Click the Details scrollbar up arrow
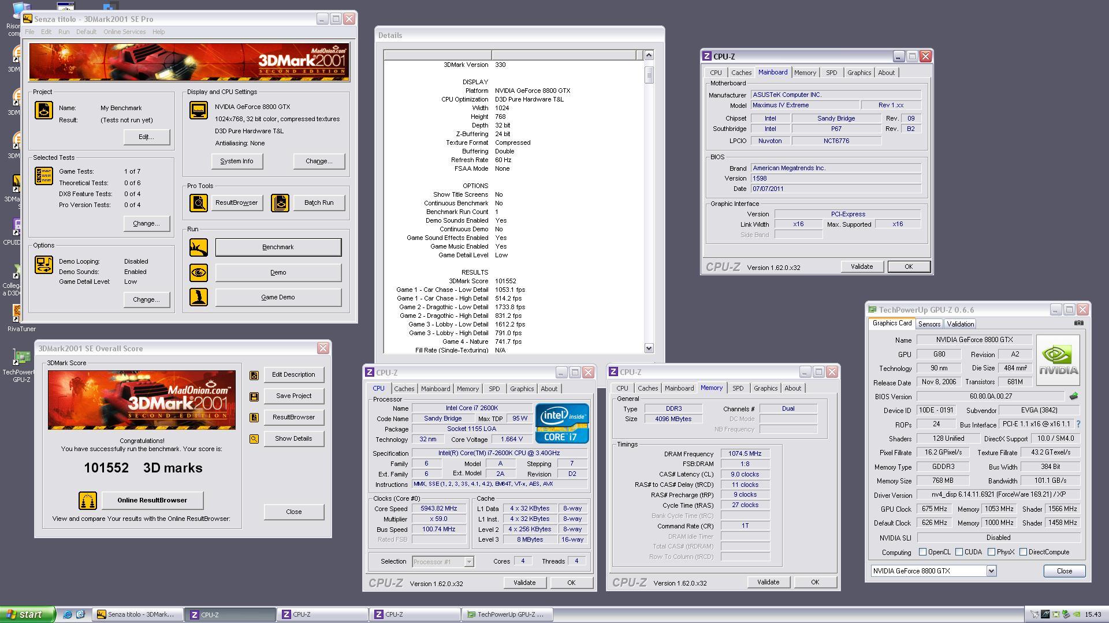 pos(649,55)
